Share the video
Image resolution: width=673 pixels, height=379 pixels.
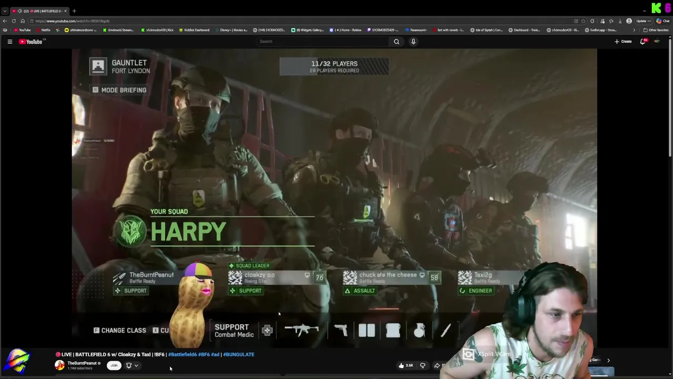click(x=437, y=365)
